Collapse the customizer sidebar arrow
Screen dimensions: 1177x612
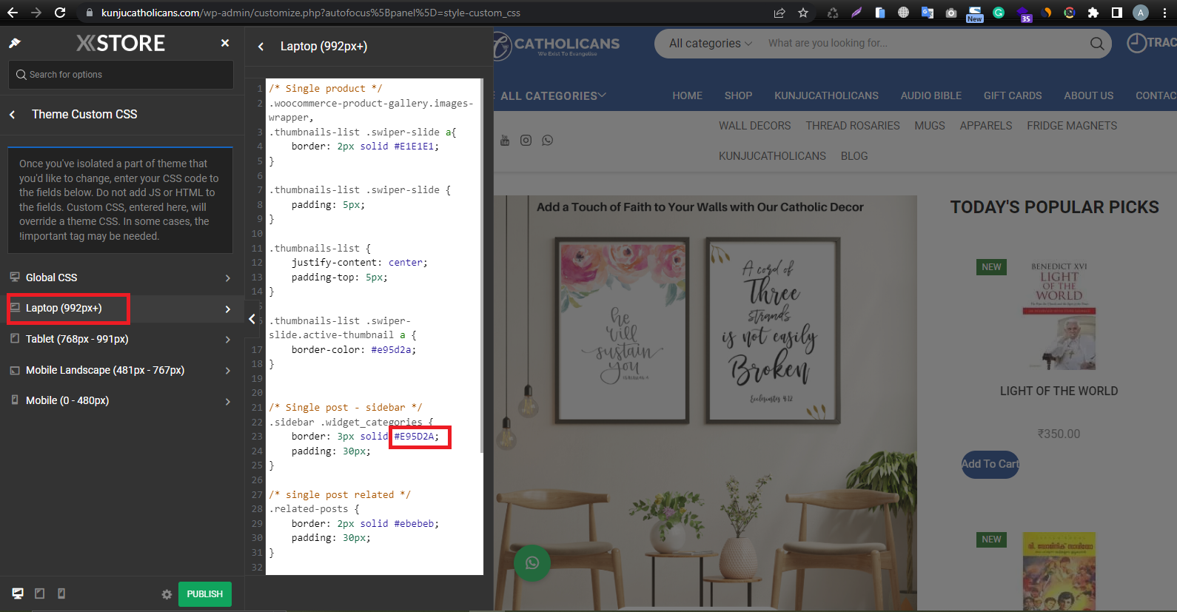252,319
